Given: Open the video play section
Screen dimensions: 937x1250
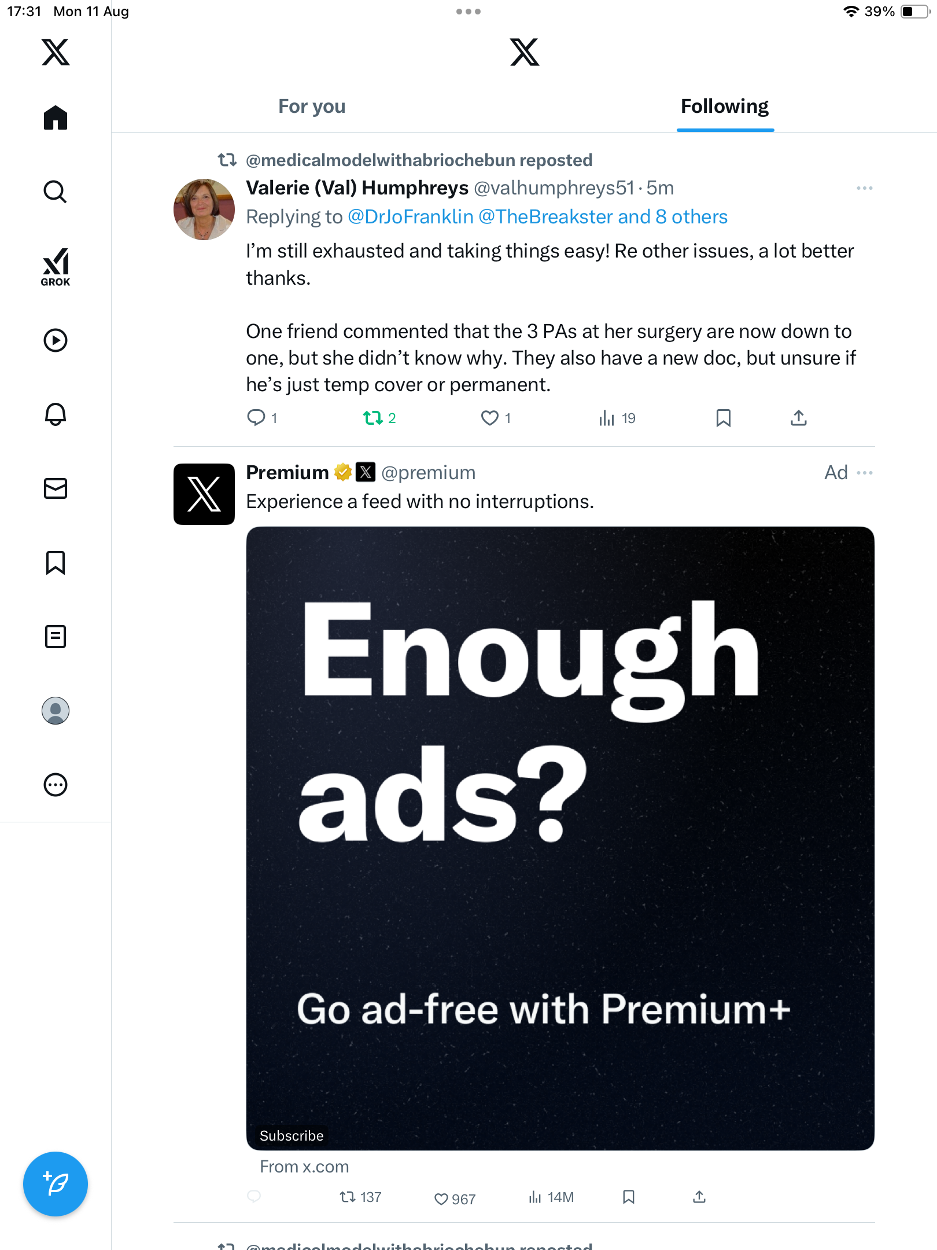Looking at the screenshot, I should [56, 340].
